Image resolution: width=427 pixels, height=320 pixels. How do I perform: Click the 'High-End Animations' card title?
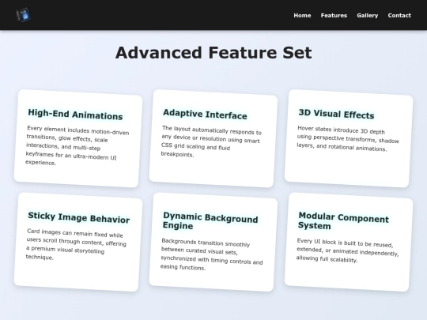click(75, 115)
